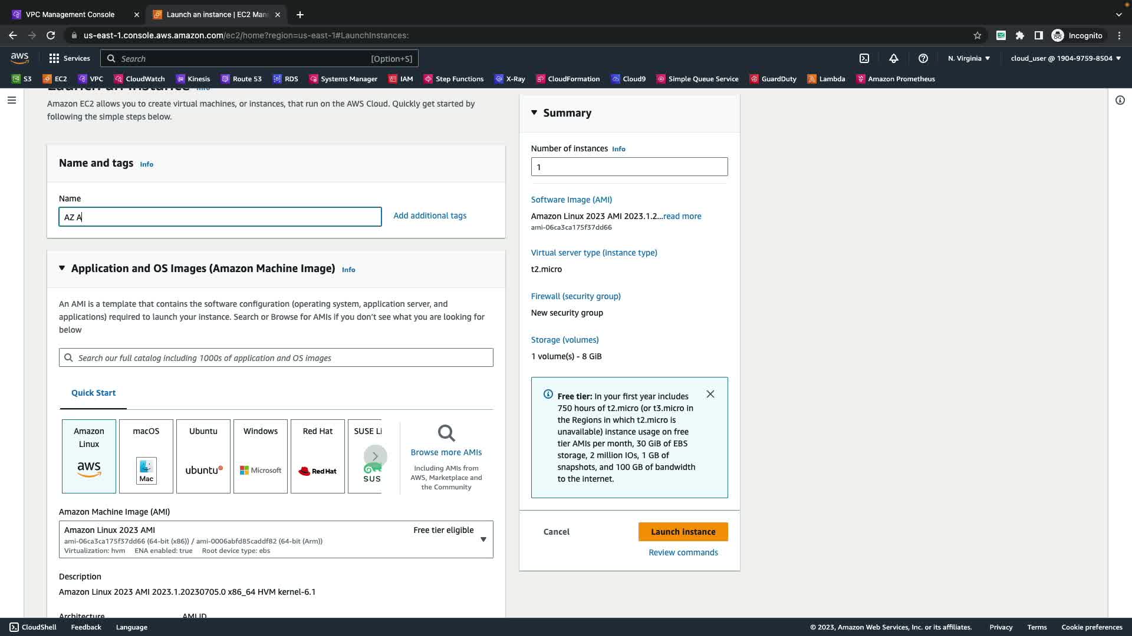Switch to VPC Management Console browser tab
Image resolution: width=1132 pixels, height=636 pixels.
click(70, 14)
